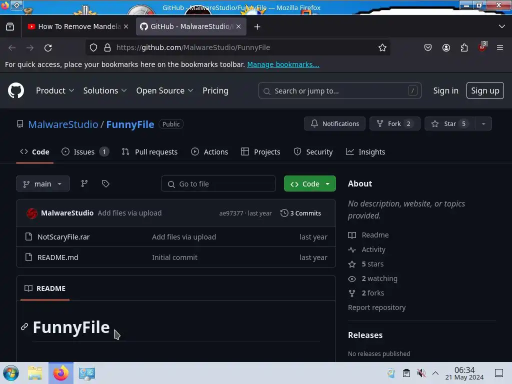Screen dimensions: 512x384
Task: Click the Report repository link
Action: pos(377,307)
